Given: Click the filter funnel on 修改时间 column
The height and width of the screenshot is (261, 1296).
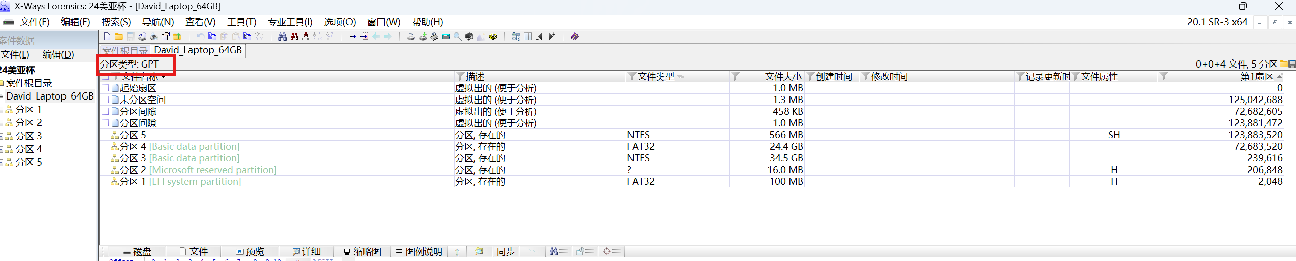Looking at the screenshot, I should tap(866, 76).
